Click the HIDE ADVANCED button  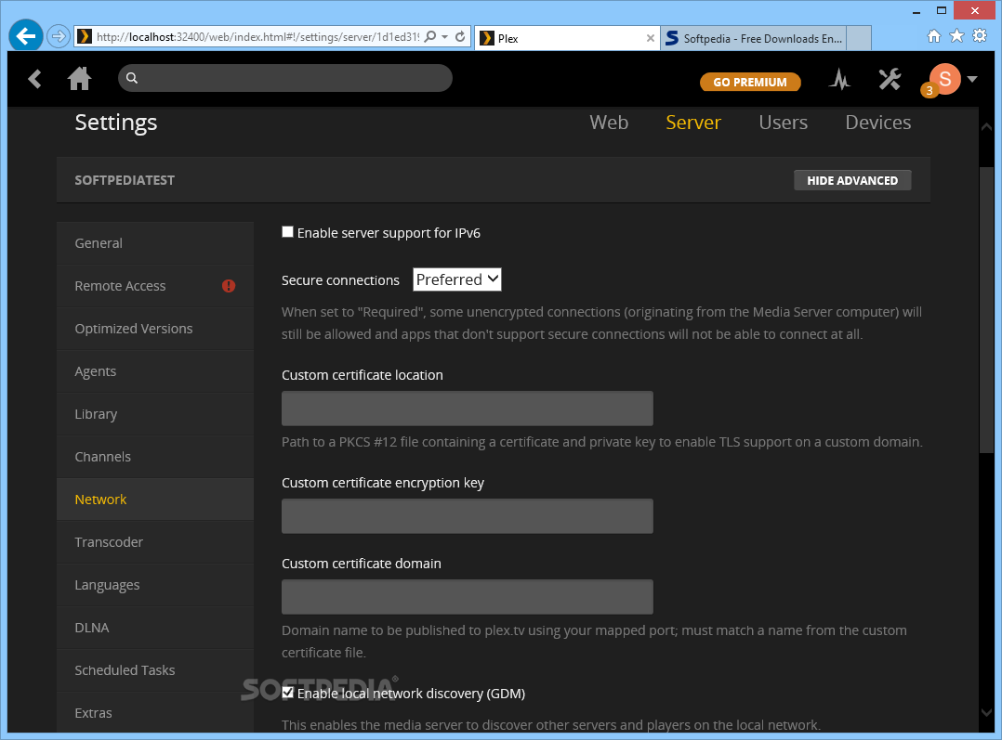coord(852,180)
